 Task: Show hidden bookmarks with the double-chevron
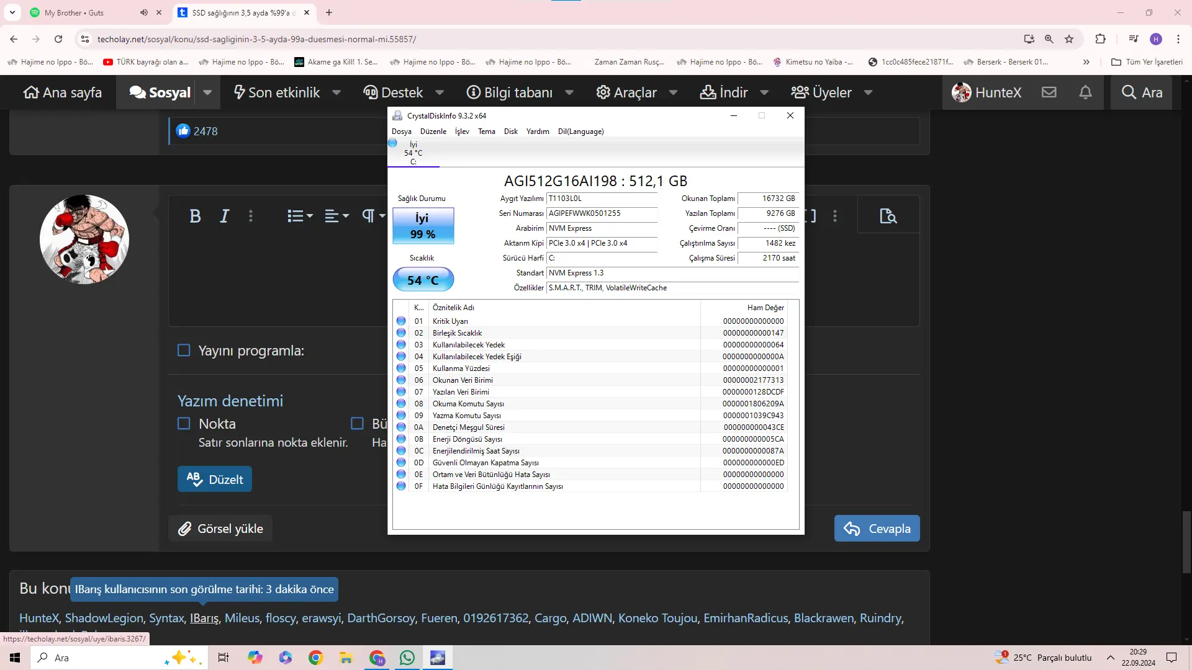[1086, 62]
